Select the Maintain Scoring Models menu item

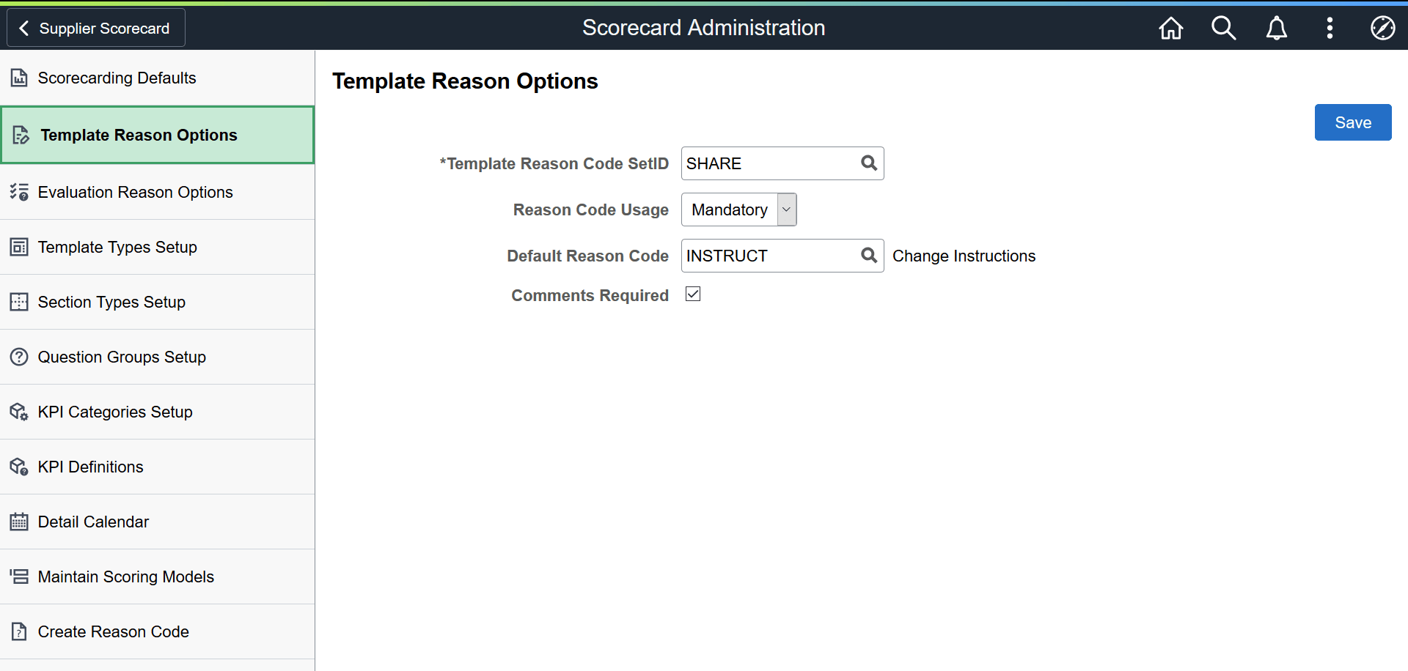click(x=126, y=577)
